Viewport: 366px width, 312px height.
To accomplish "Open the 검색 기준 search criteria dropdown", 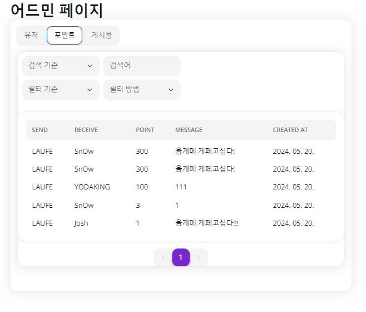I will coord(61,66).
